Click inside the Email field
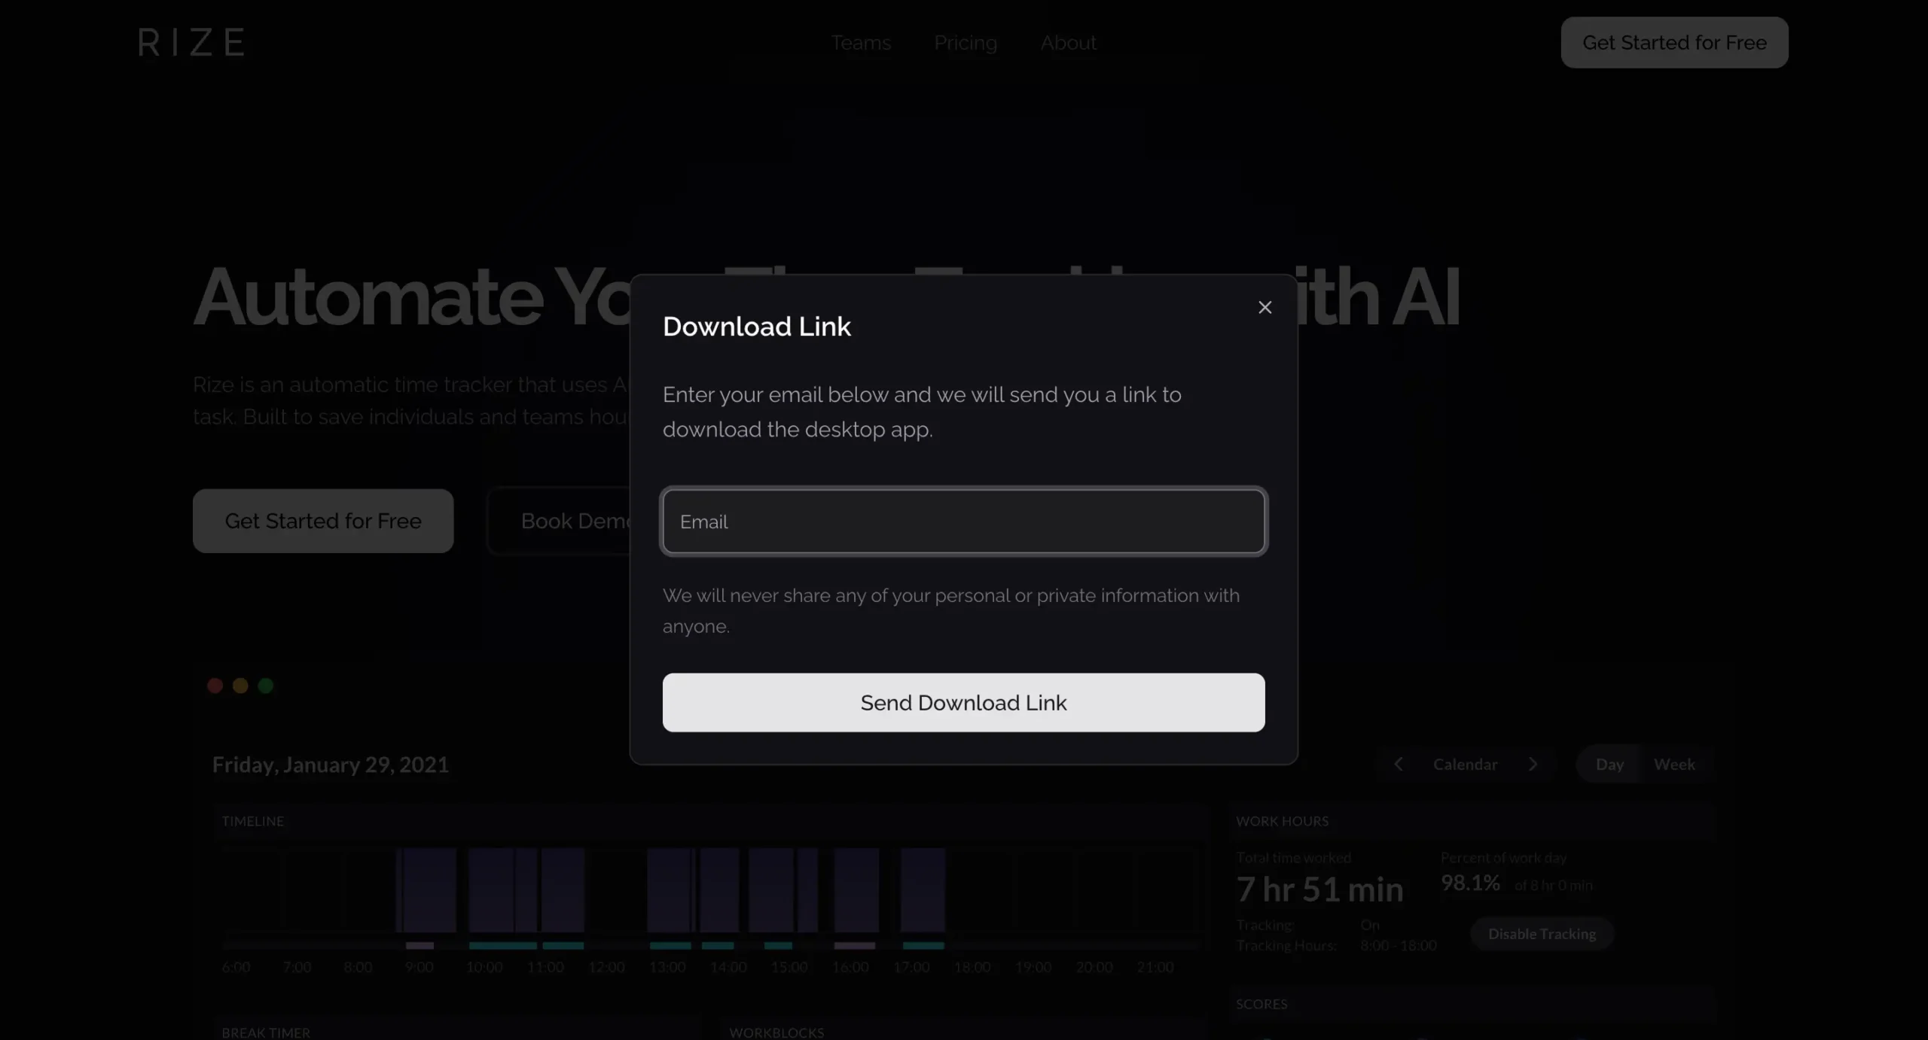 tap(963, 522)
